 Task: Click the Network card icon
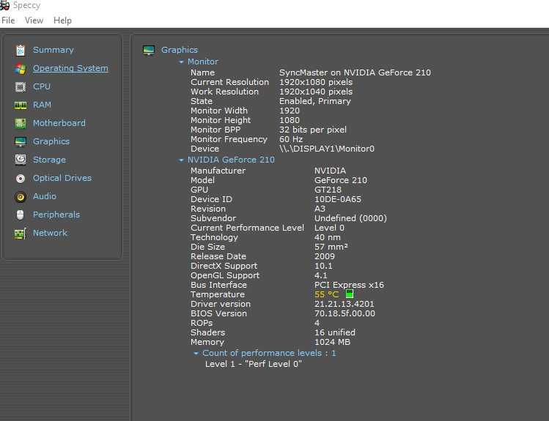coord(21,234)
